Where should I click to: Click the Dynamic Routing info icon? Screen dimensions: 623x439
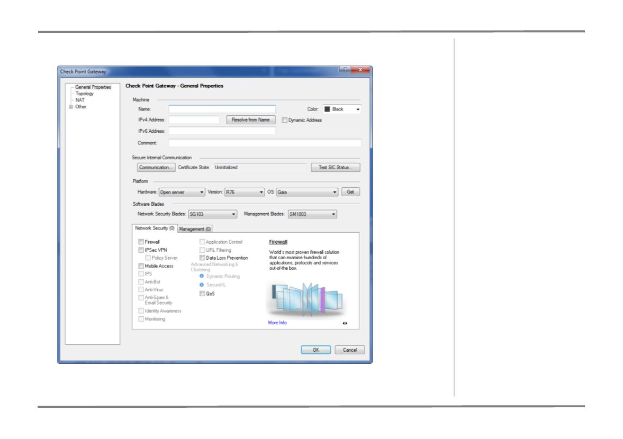(202, 276)
